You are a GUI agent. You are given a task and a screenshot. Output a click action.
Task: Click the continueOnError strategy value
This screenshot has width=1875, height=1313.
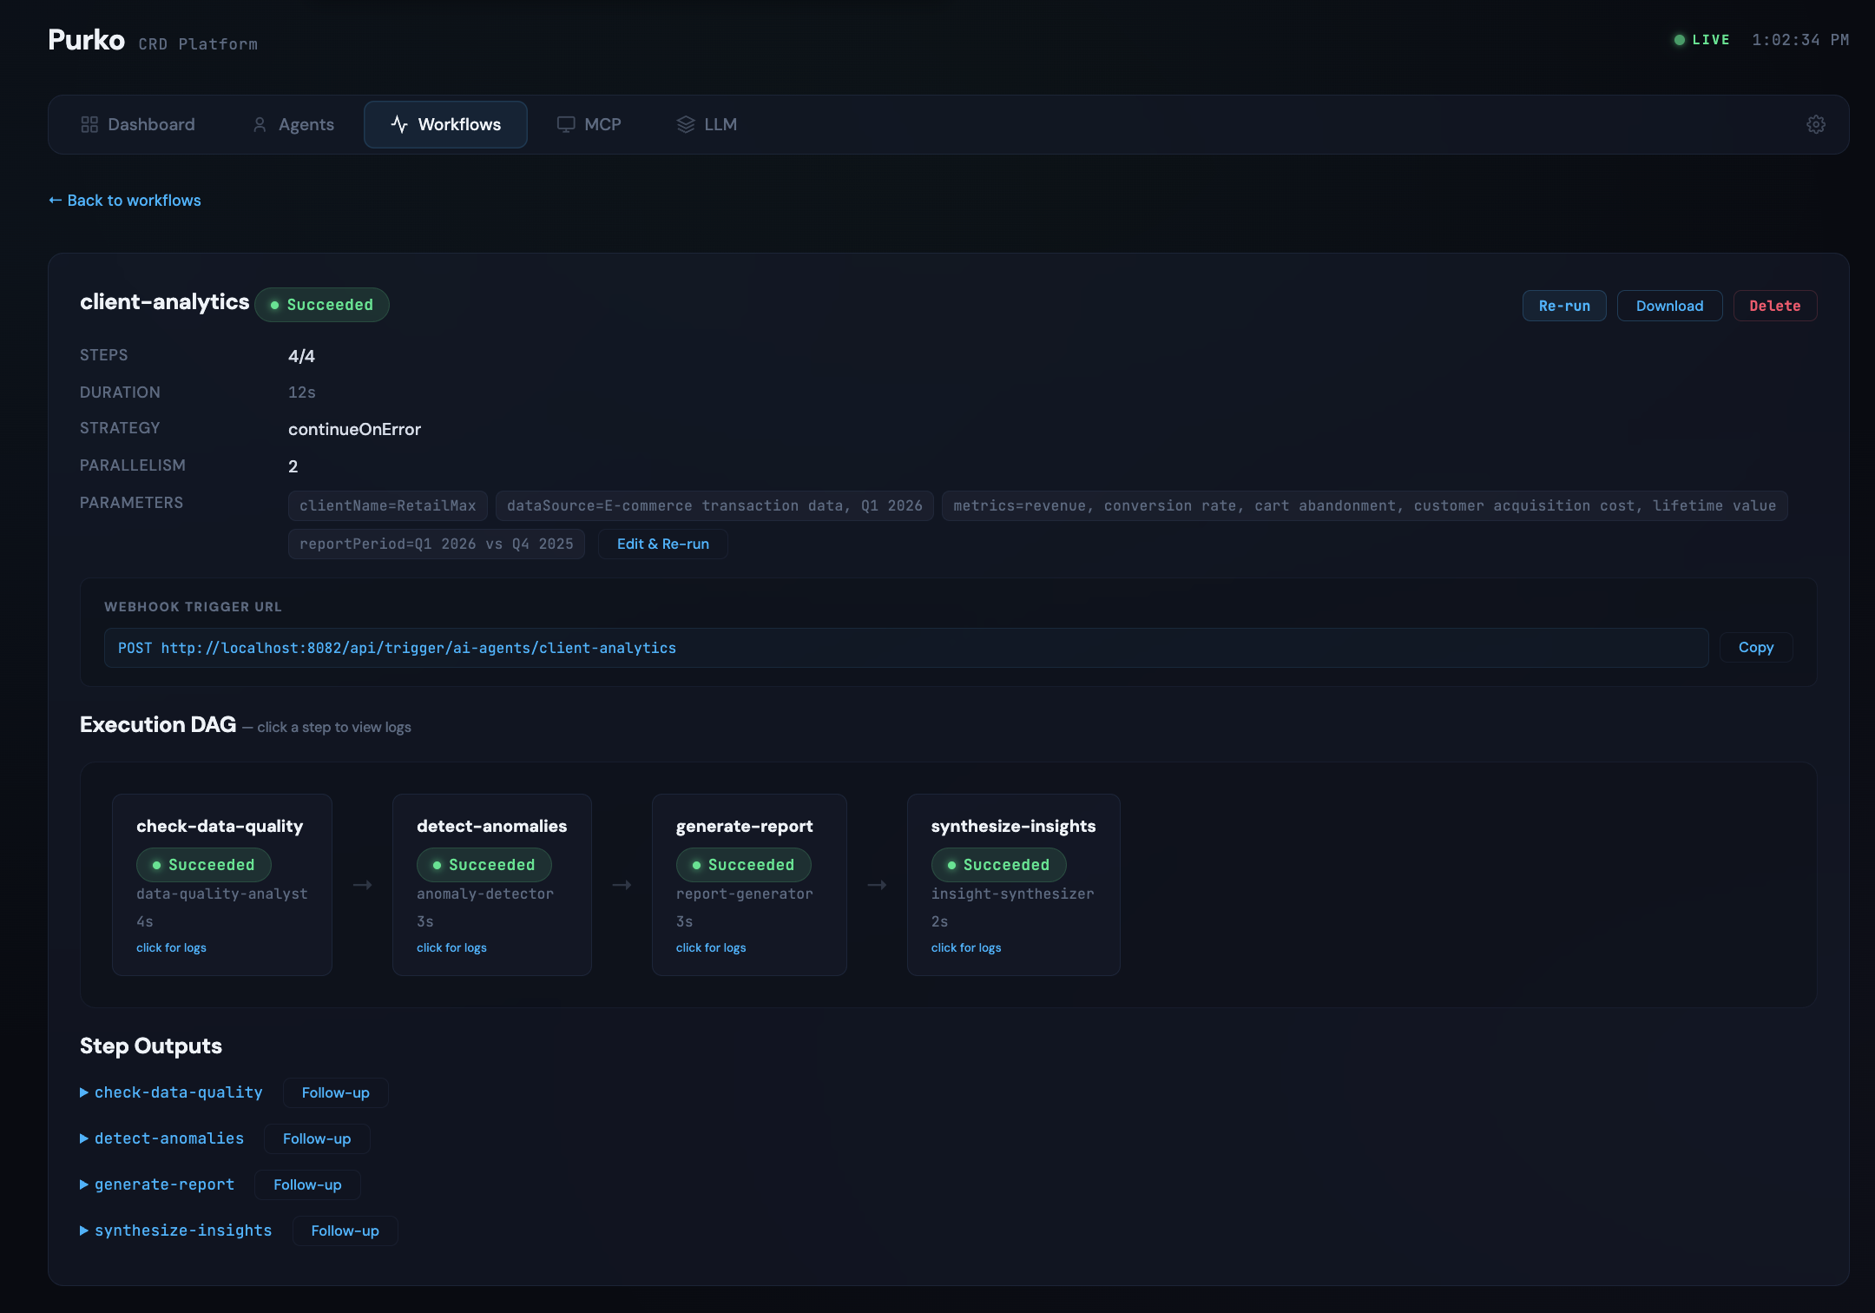click(x=354, y=429)
